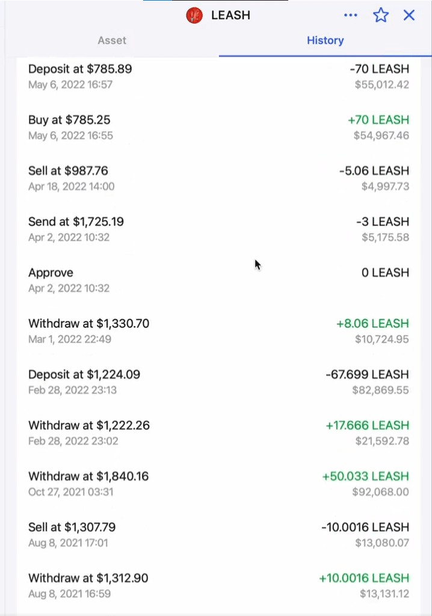Click the +50.033 LEASH amount
Viewport: 432px width, 616px height.
[366, 476]
